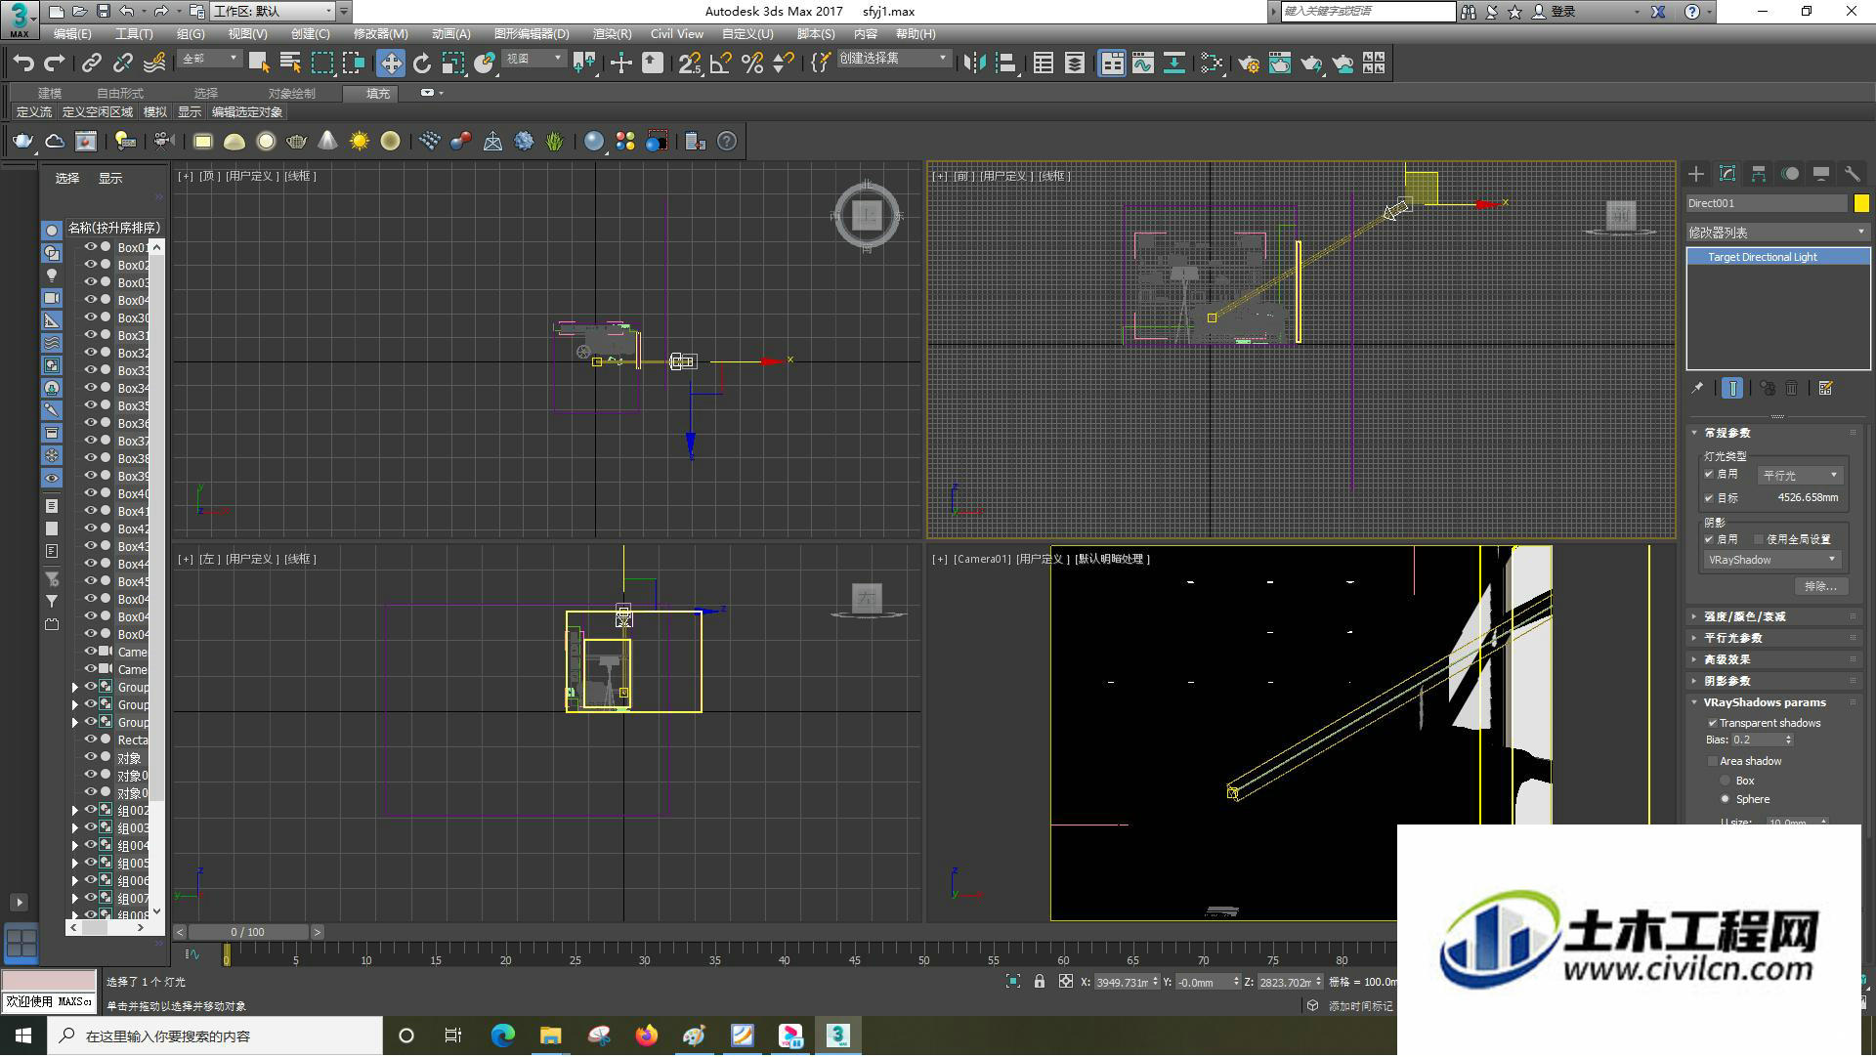Switch to the Create command panel tab

pos(1696,174)
